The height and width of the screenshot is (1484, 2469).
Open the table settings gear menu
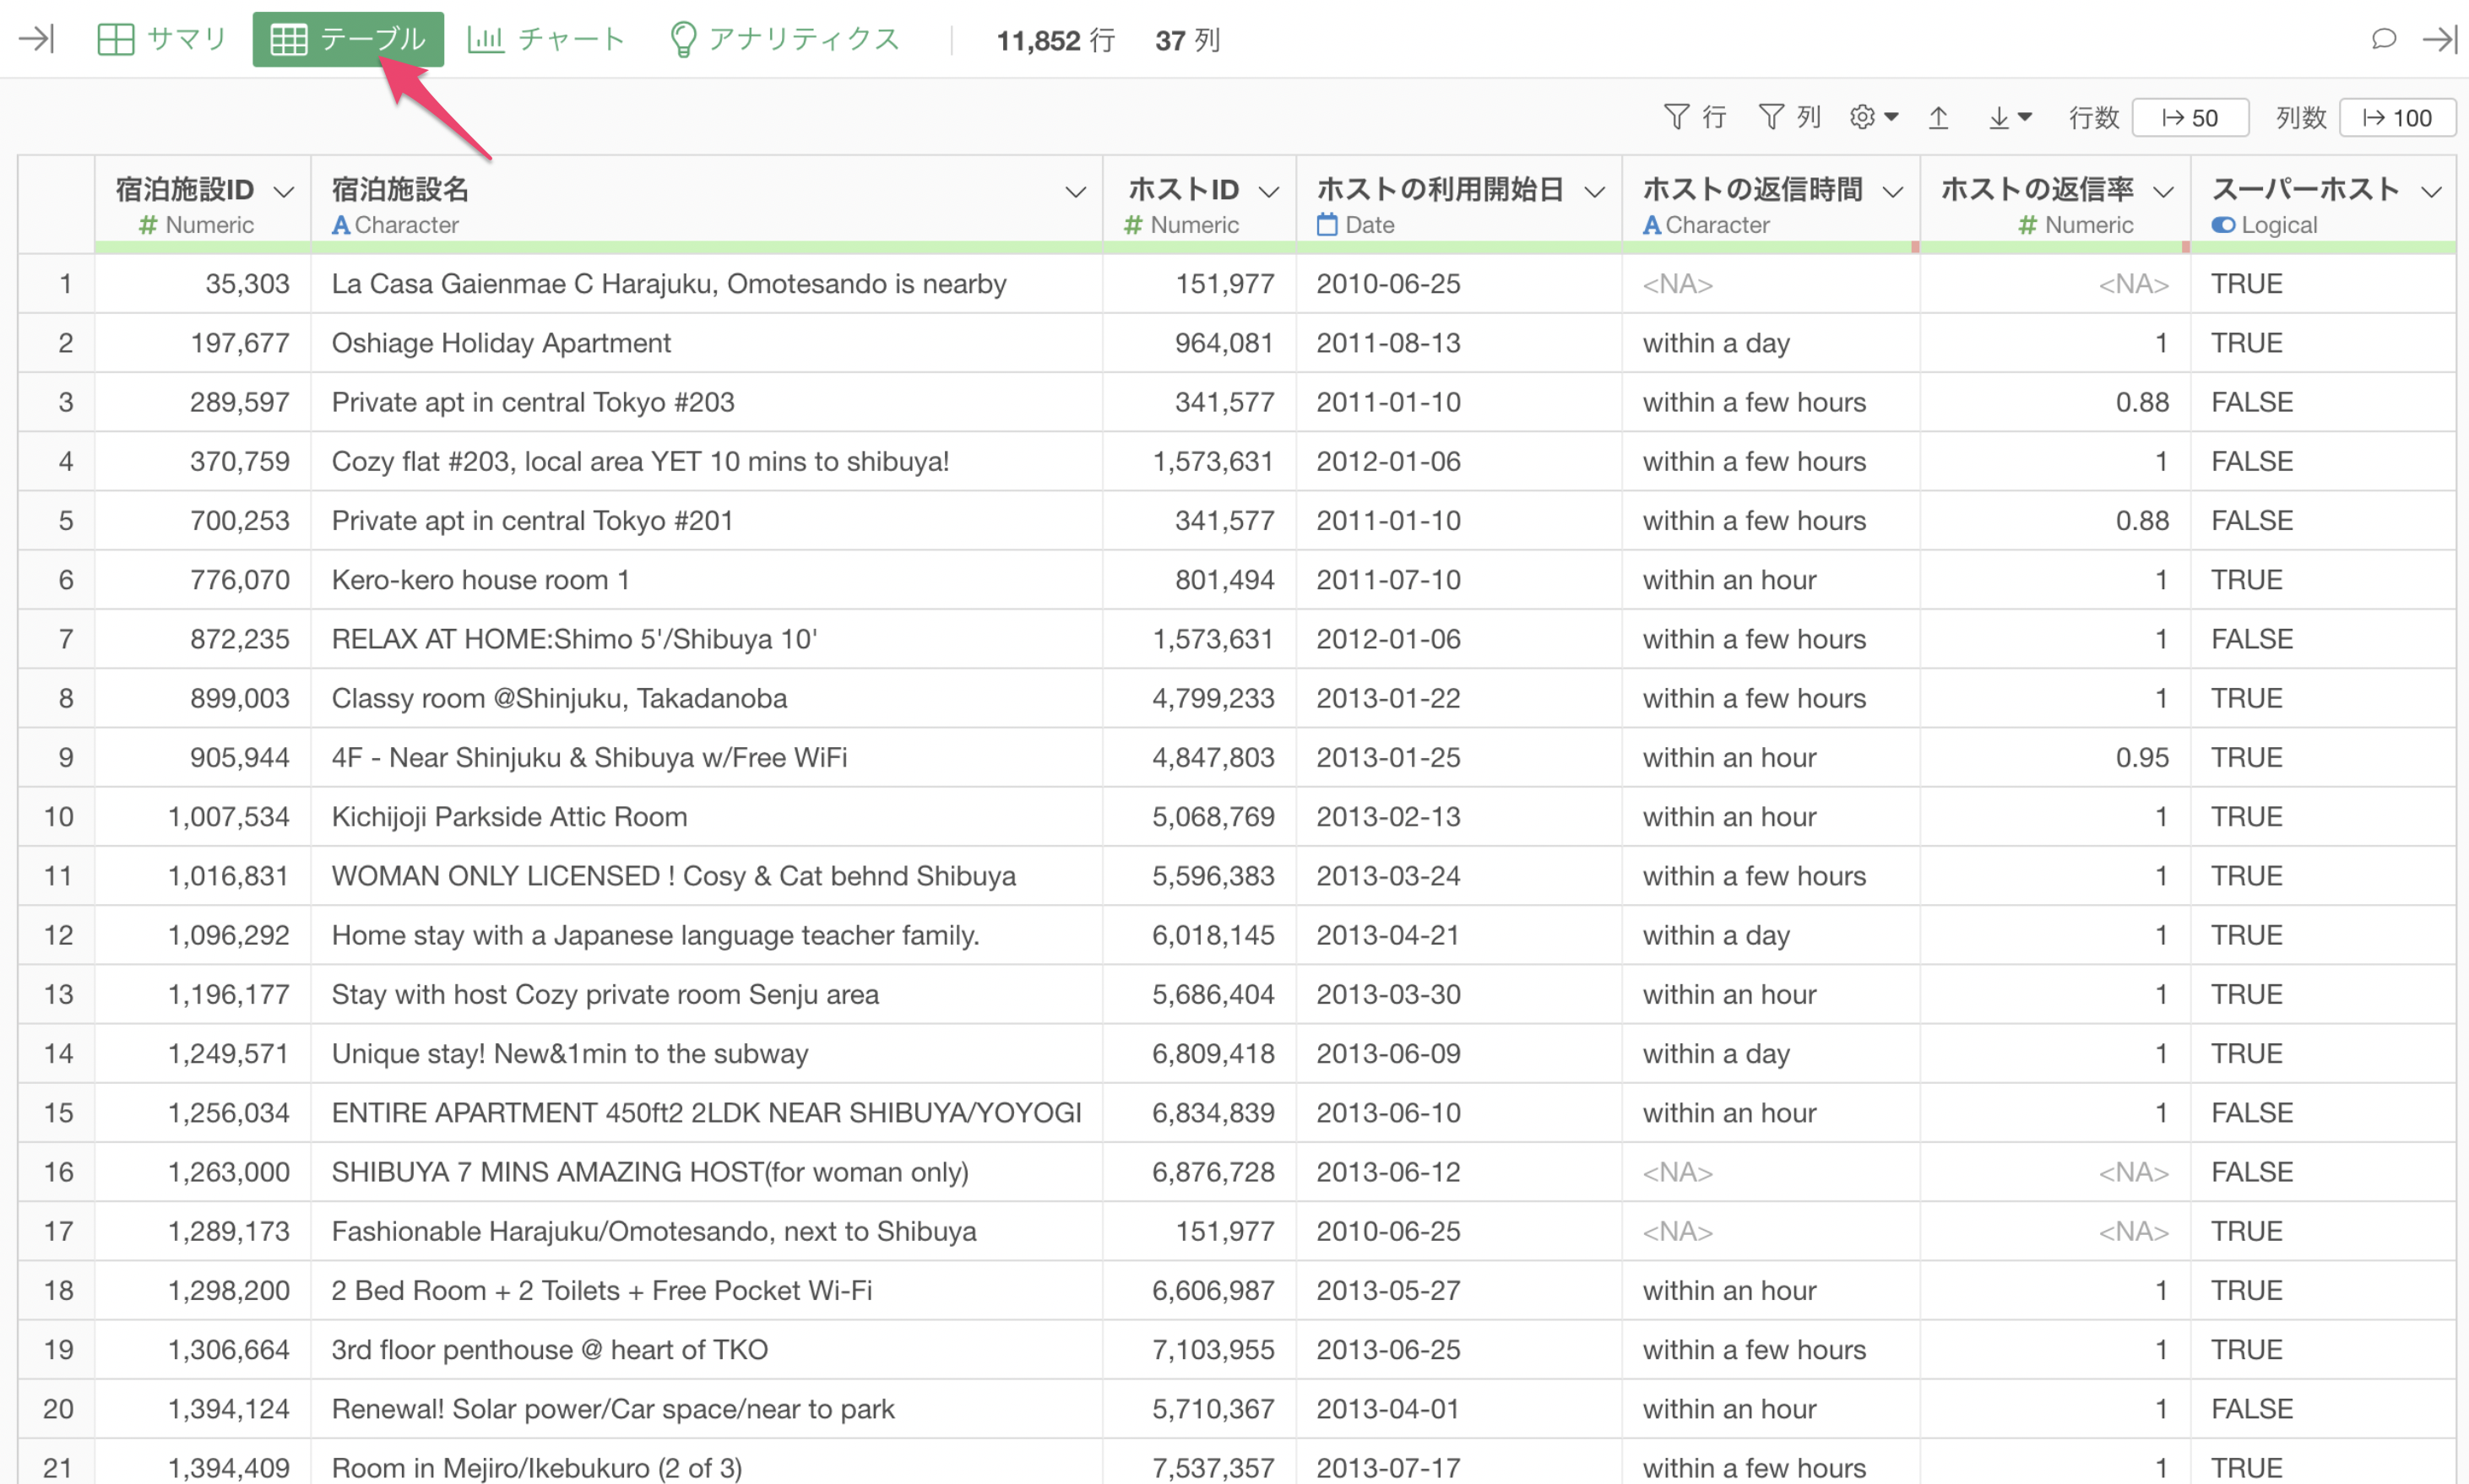coord(1873,117)
